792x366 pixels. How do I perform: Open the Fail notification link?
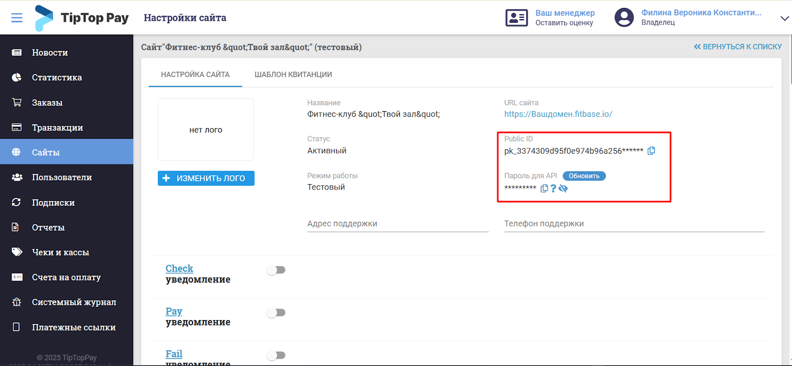(174, 354)
